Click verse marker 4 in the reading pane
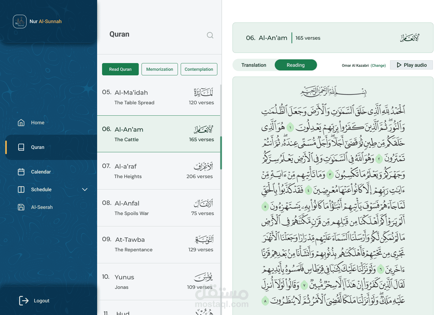444x315 pixels. tap(308, 190)
